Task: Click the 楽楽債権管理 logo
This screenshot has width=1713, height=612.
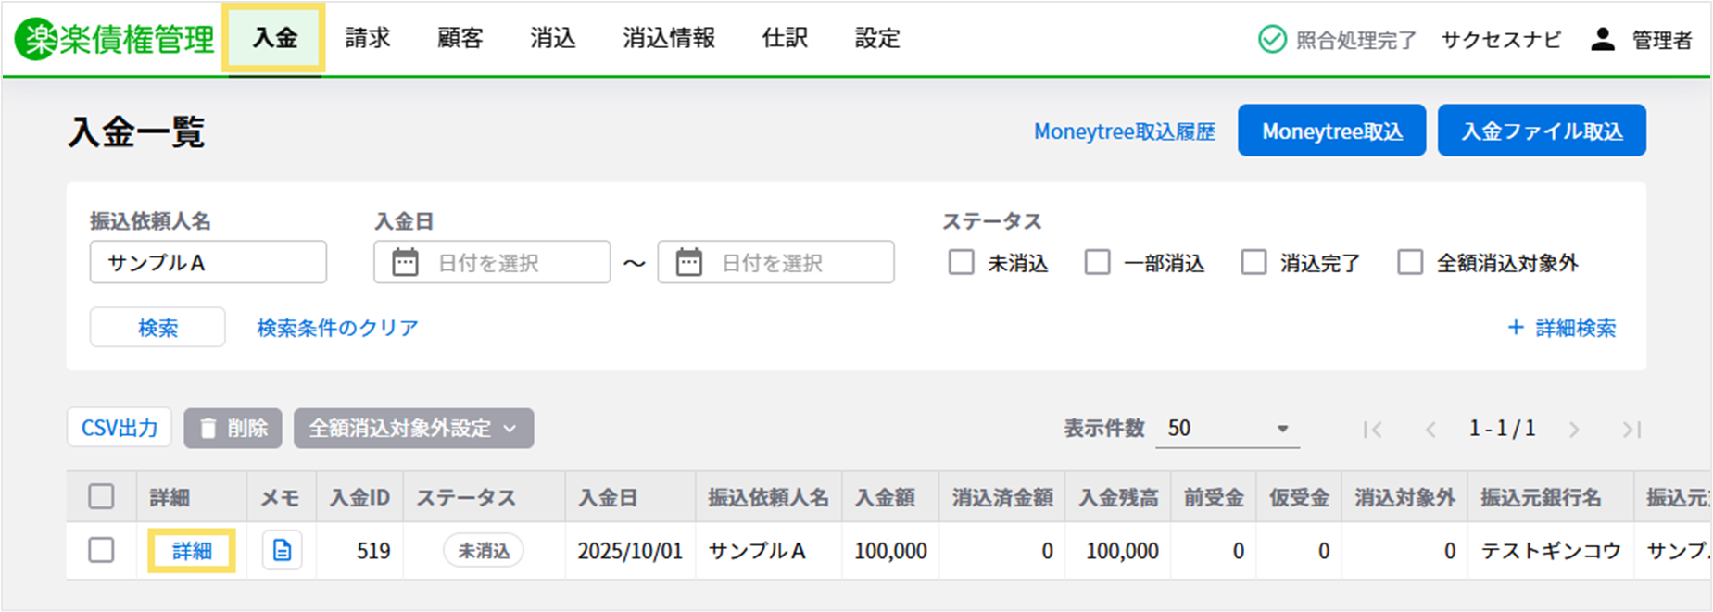Action: (115, 39)
